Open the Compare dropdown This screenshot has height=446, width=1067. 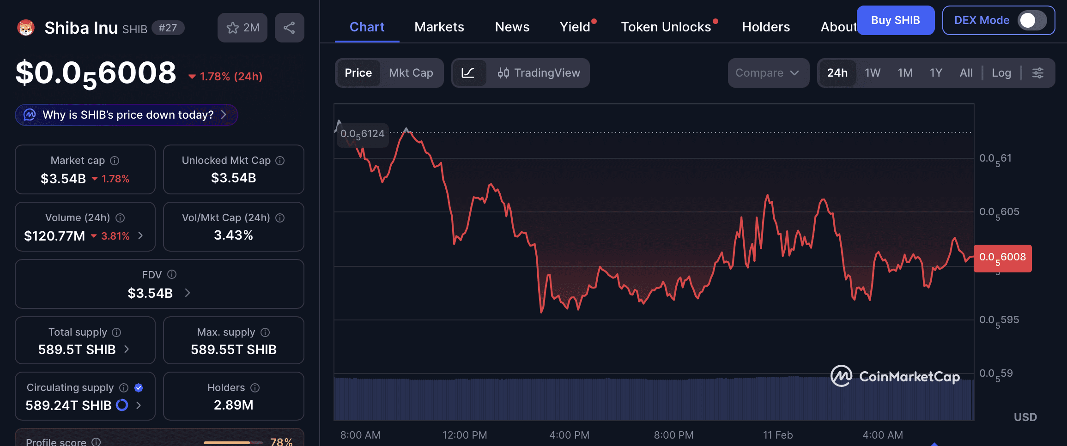[x=767, y=73]
